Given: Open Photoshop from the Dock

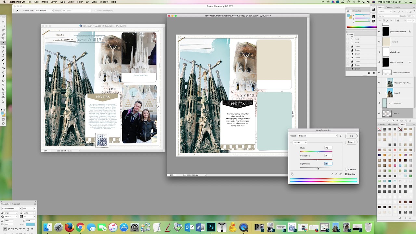Looking at the screenshot, I should coord(211,227).
